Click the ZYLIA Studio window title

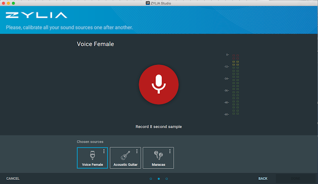tap(161, 3)
